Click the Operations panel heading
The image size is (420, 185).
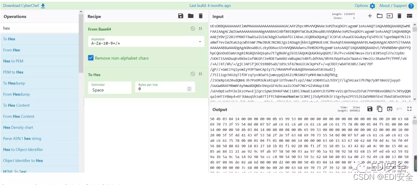[x=15, y=16]
